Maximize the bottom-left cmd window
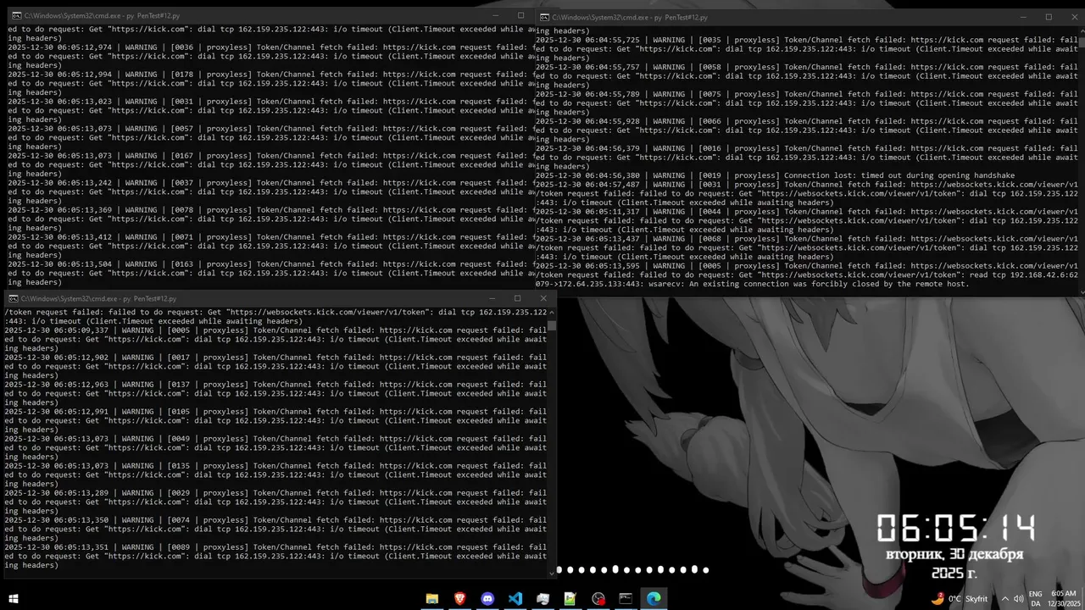This screenshot has height=610, width=1085. (517, 298)
